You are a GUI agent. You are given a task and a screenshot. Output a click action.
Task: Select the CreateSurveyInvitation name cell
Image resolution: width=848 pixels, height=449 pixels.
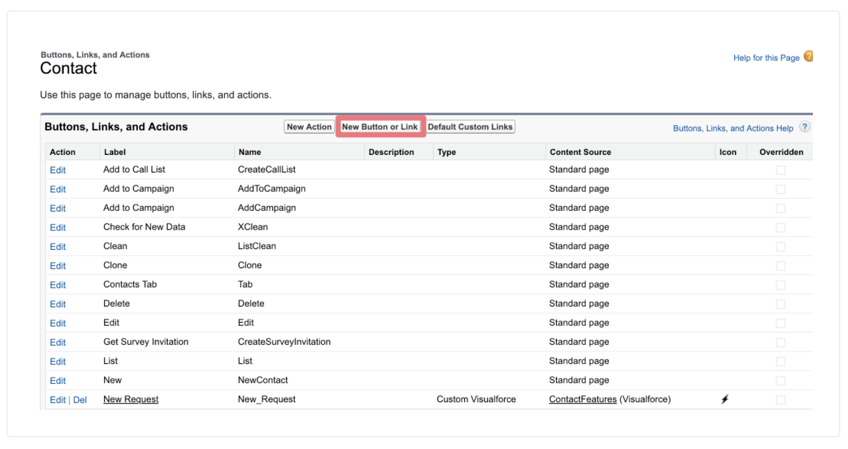point(284,342)
